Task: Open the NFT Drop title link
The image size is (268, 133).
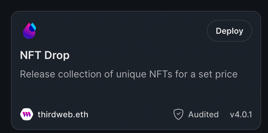Action: (44, 55)
